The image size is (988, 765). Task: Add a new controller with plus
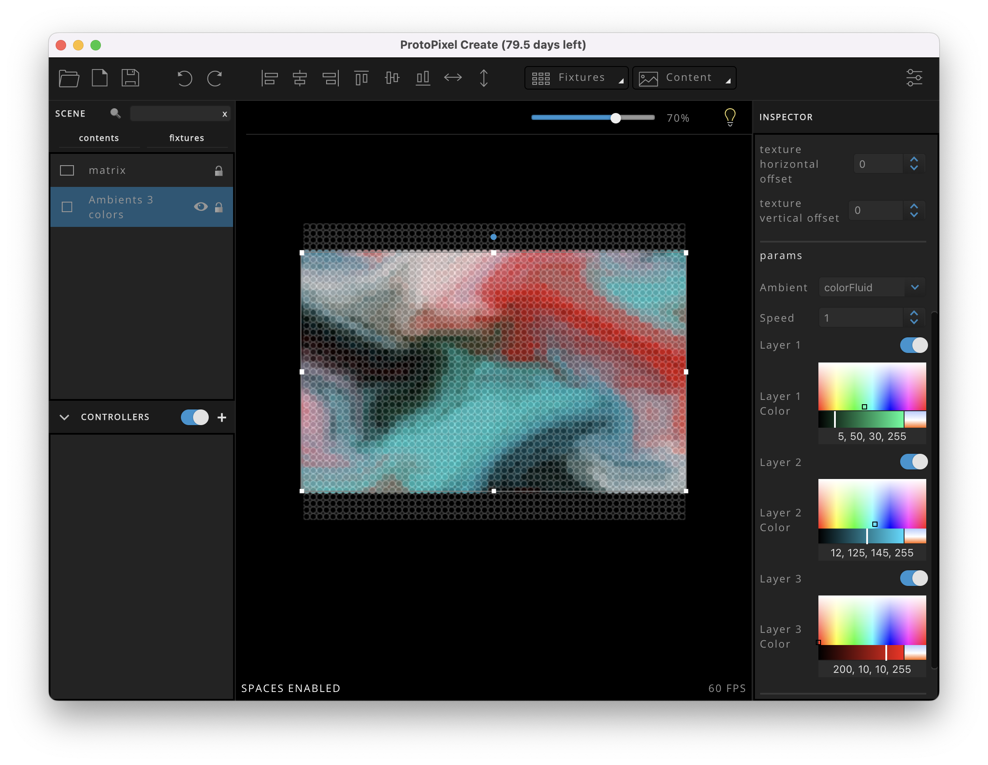pyautogui.click(x=222, y=417)
